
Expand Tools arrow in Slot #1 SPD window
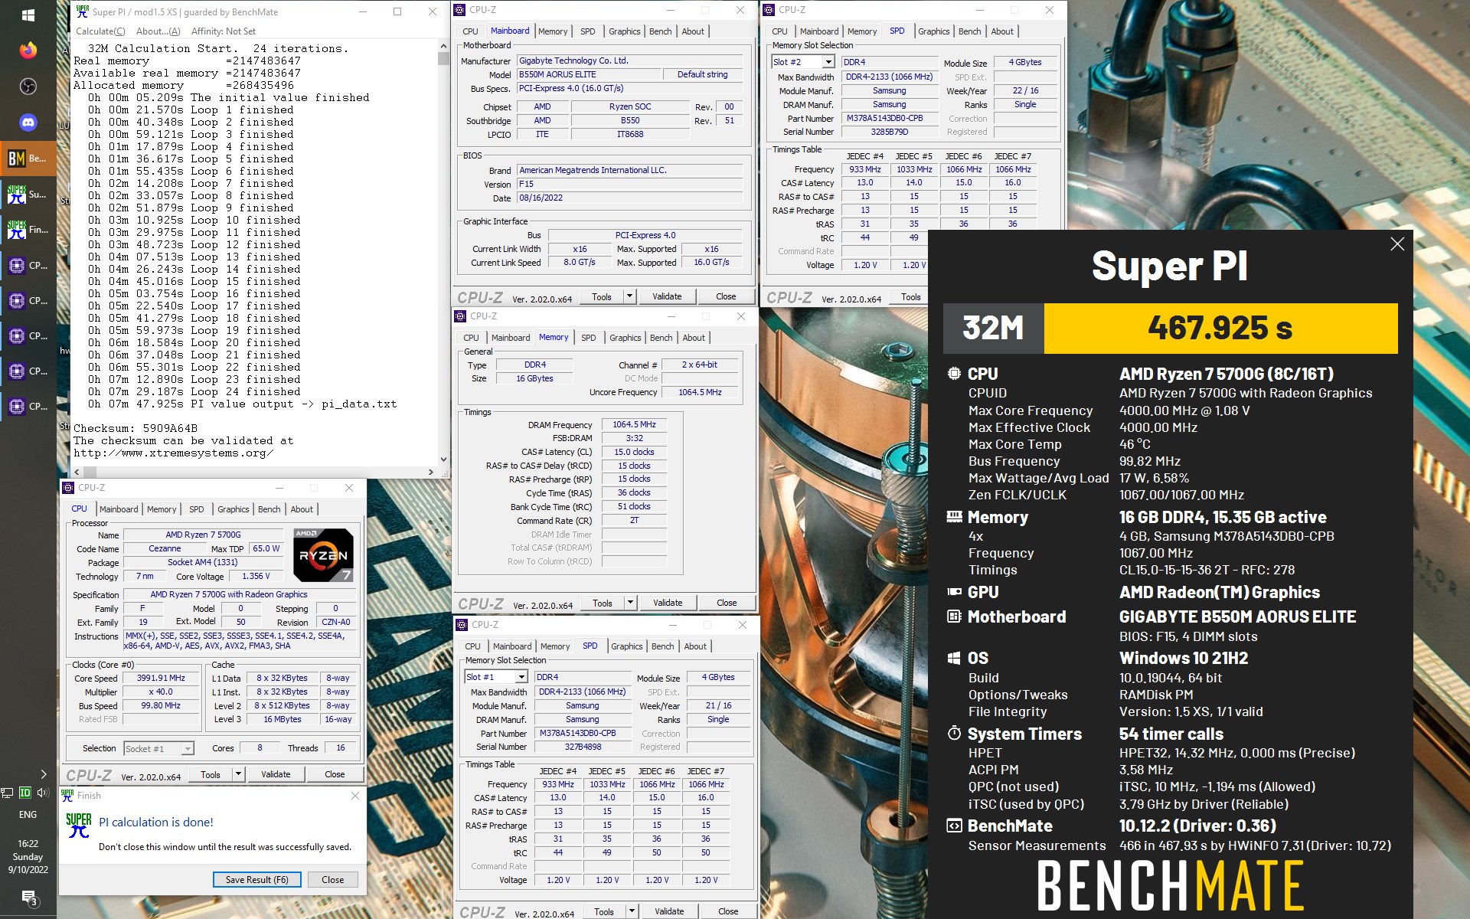[632, 911]
